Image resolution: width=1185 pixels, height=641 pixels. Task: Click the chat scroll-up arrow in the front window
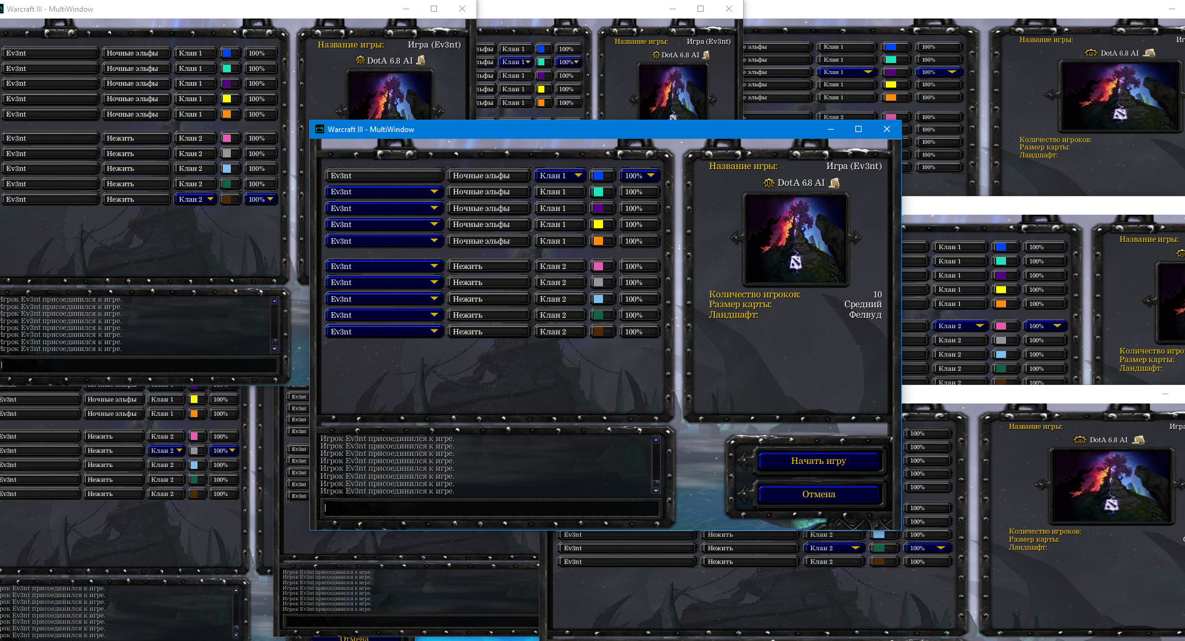click(656, 440)
